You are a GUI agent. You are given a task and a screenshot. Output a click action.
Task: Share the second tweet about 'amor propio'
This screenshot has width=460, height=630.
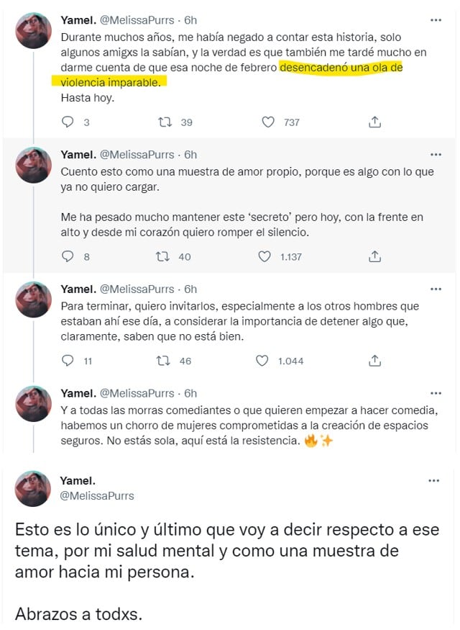[374, 256]
